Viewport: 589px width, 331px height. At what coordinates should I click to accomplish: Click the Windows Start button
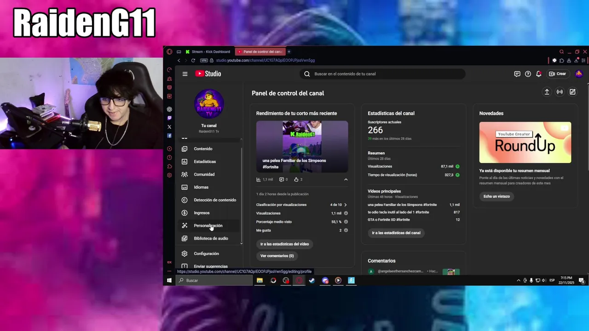(x=169, y=280)
